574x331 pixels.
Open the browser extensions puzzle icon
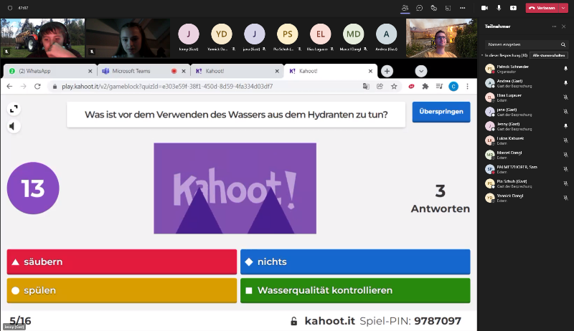(x=425, y=86)
